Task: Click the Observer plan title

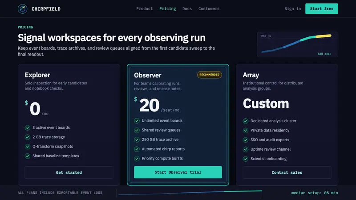Action: tap(148, 75)
